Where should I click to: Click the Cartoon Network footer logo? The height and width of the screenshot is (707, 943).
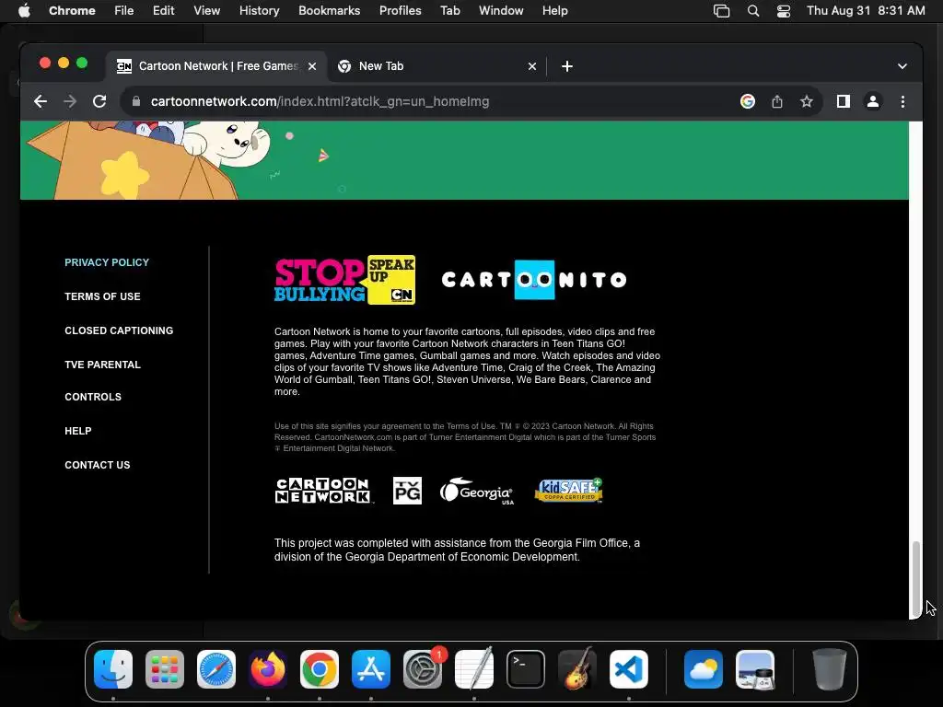tap(323, 491)
